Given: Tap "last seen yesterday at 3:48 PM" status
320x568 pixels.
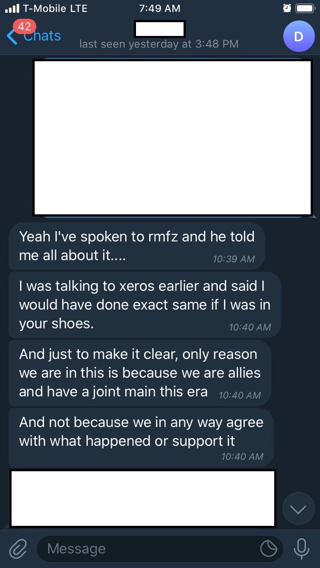Looking at the screenshot, I should click(159, 44).
